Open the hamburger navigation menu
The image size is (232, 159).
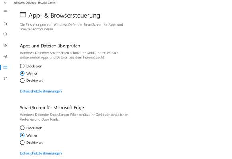5,11
